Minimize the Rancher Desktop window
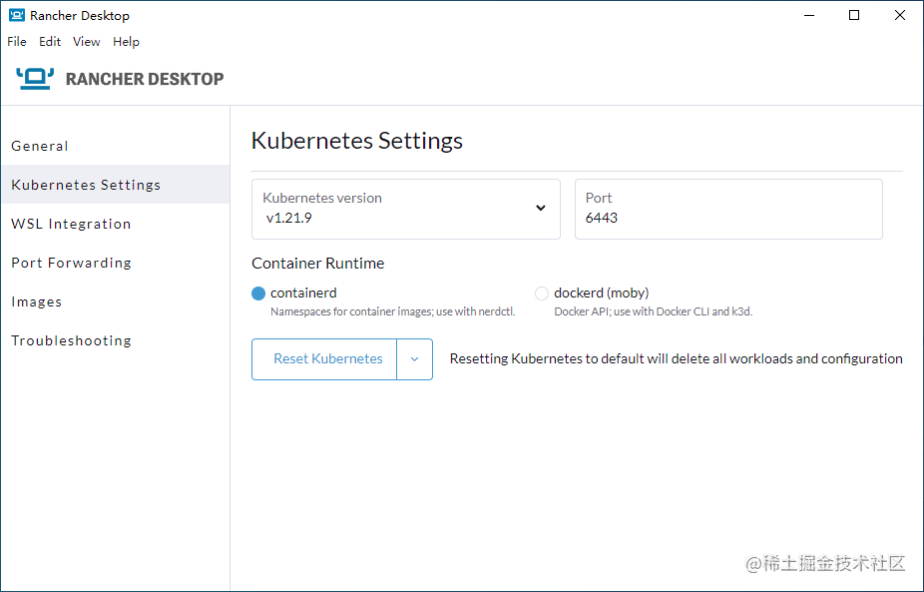924x592 pixels. click(809, 15)
